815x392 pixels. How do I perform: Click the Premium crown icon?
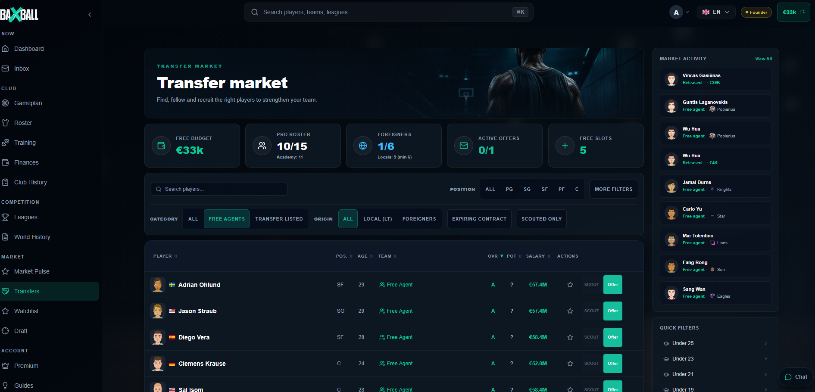(5, 366)
